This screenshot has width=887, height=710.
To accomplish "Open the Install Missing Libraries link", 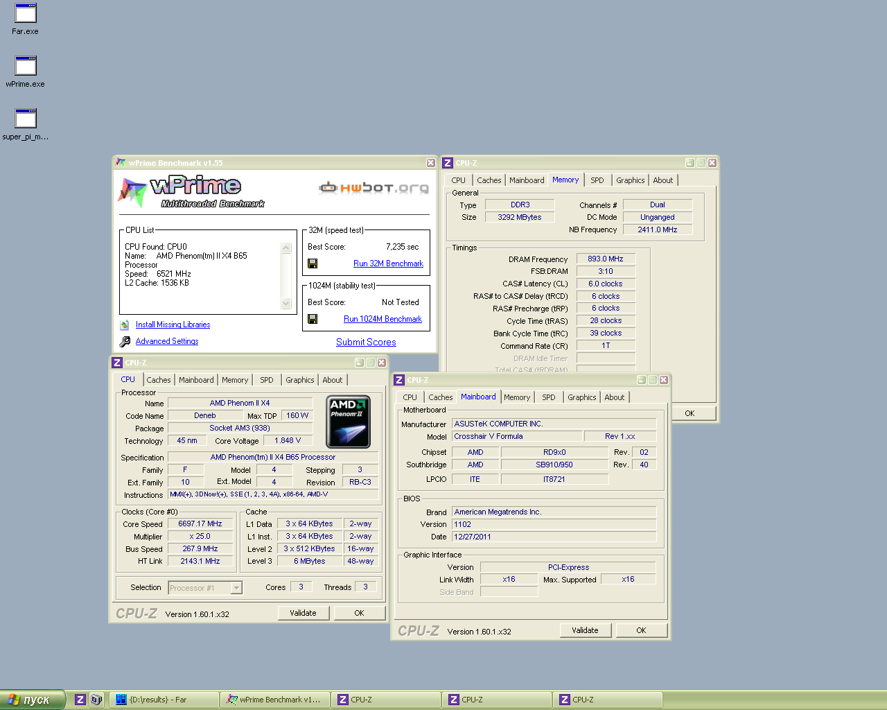I will click(x=173, y=324).
